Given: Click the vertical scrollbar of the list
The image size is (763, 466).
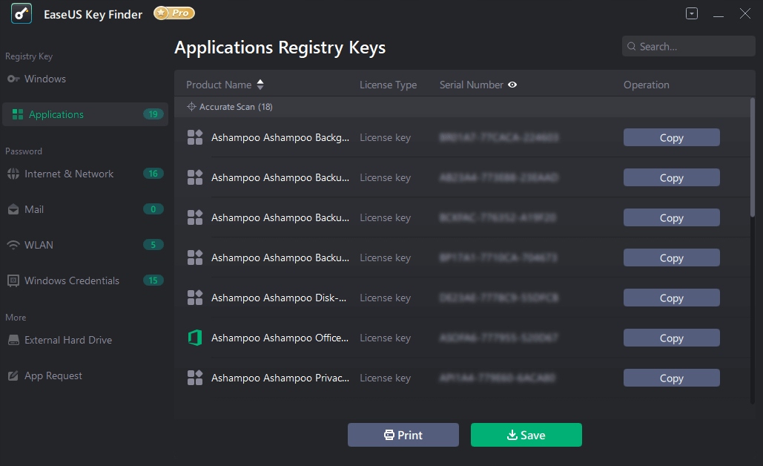Looking at the screenshot, I should point(753,160).
